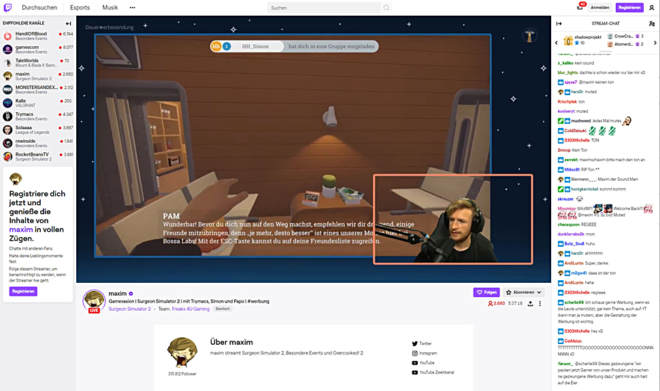660x391 pixels.
Task: Click username honigkarnickel in chat
Action: (584, 190)
